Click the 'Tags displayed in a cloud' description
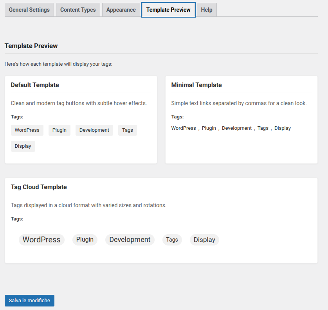Viewport: 328px width, 310px height. click(x=89, y=205)
